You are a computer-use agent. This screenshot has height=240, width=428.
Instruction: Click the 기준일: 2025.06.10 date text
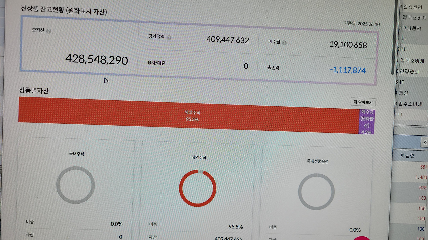point(362,24)
